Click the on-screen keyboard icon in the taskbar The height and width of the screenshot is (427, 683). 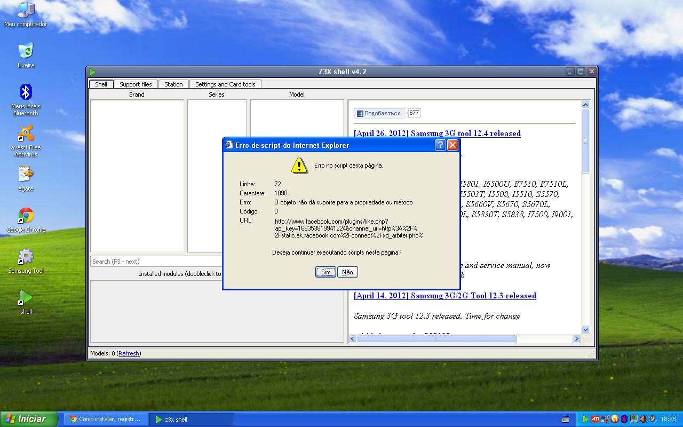pos(566,420)
